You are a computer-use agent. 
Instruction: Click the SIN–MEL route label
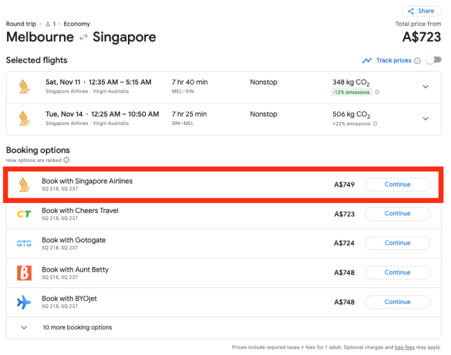pos(183,123)
